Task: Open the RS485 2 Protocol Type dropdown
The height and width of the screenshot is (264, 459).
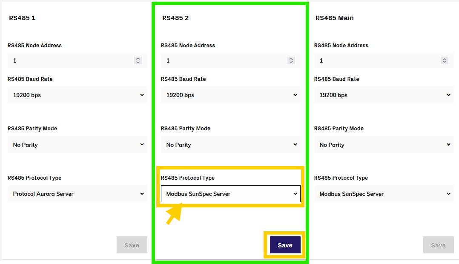Action: click(x=230, y=194)
